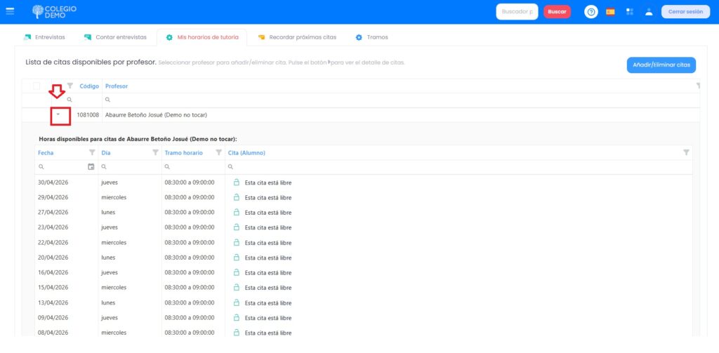
Task: Click the Tramo horario column filter icon
Action: point(218,152)
